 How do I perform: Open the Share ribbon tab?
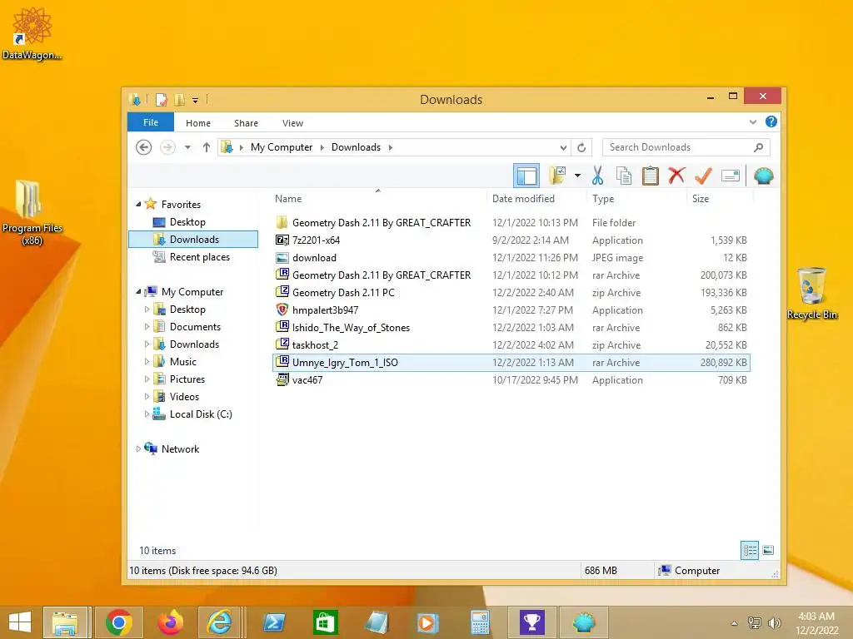pos(246,123)
